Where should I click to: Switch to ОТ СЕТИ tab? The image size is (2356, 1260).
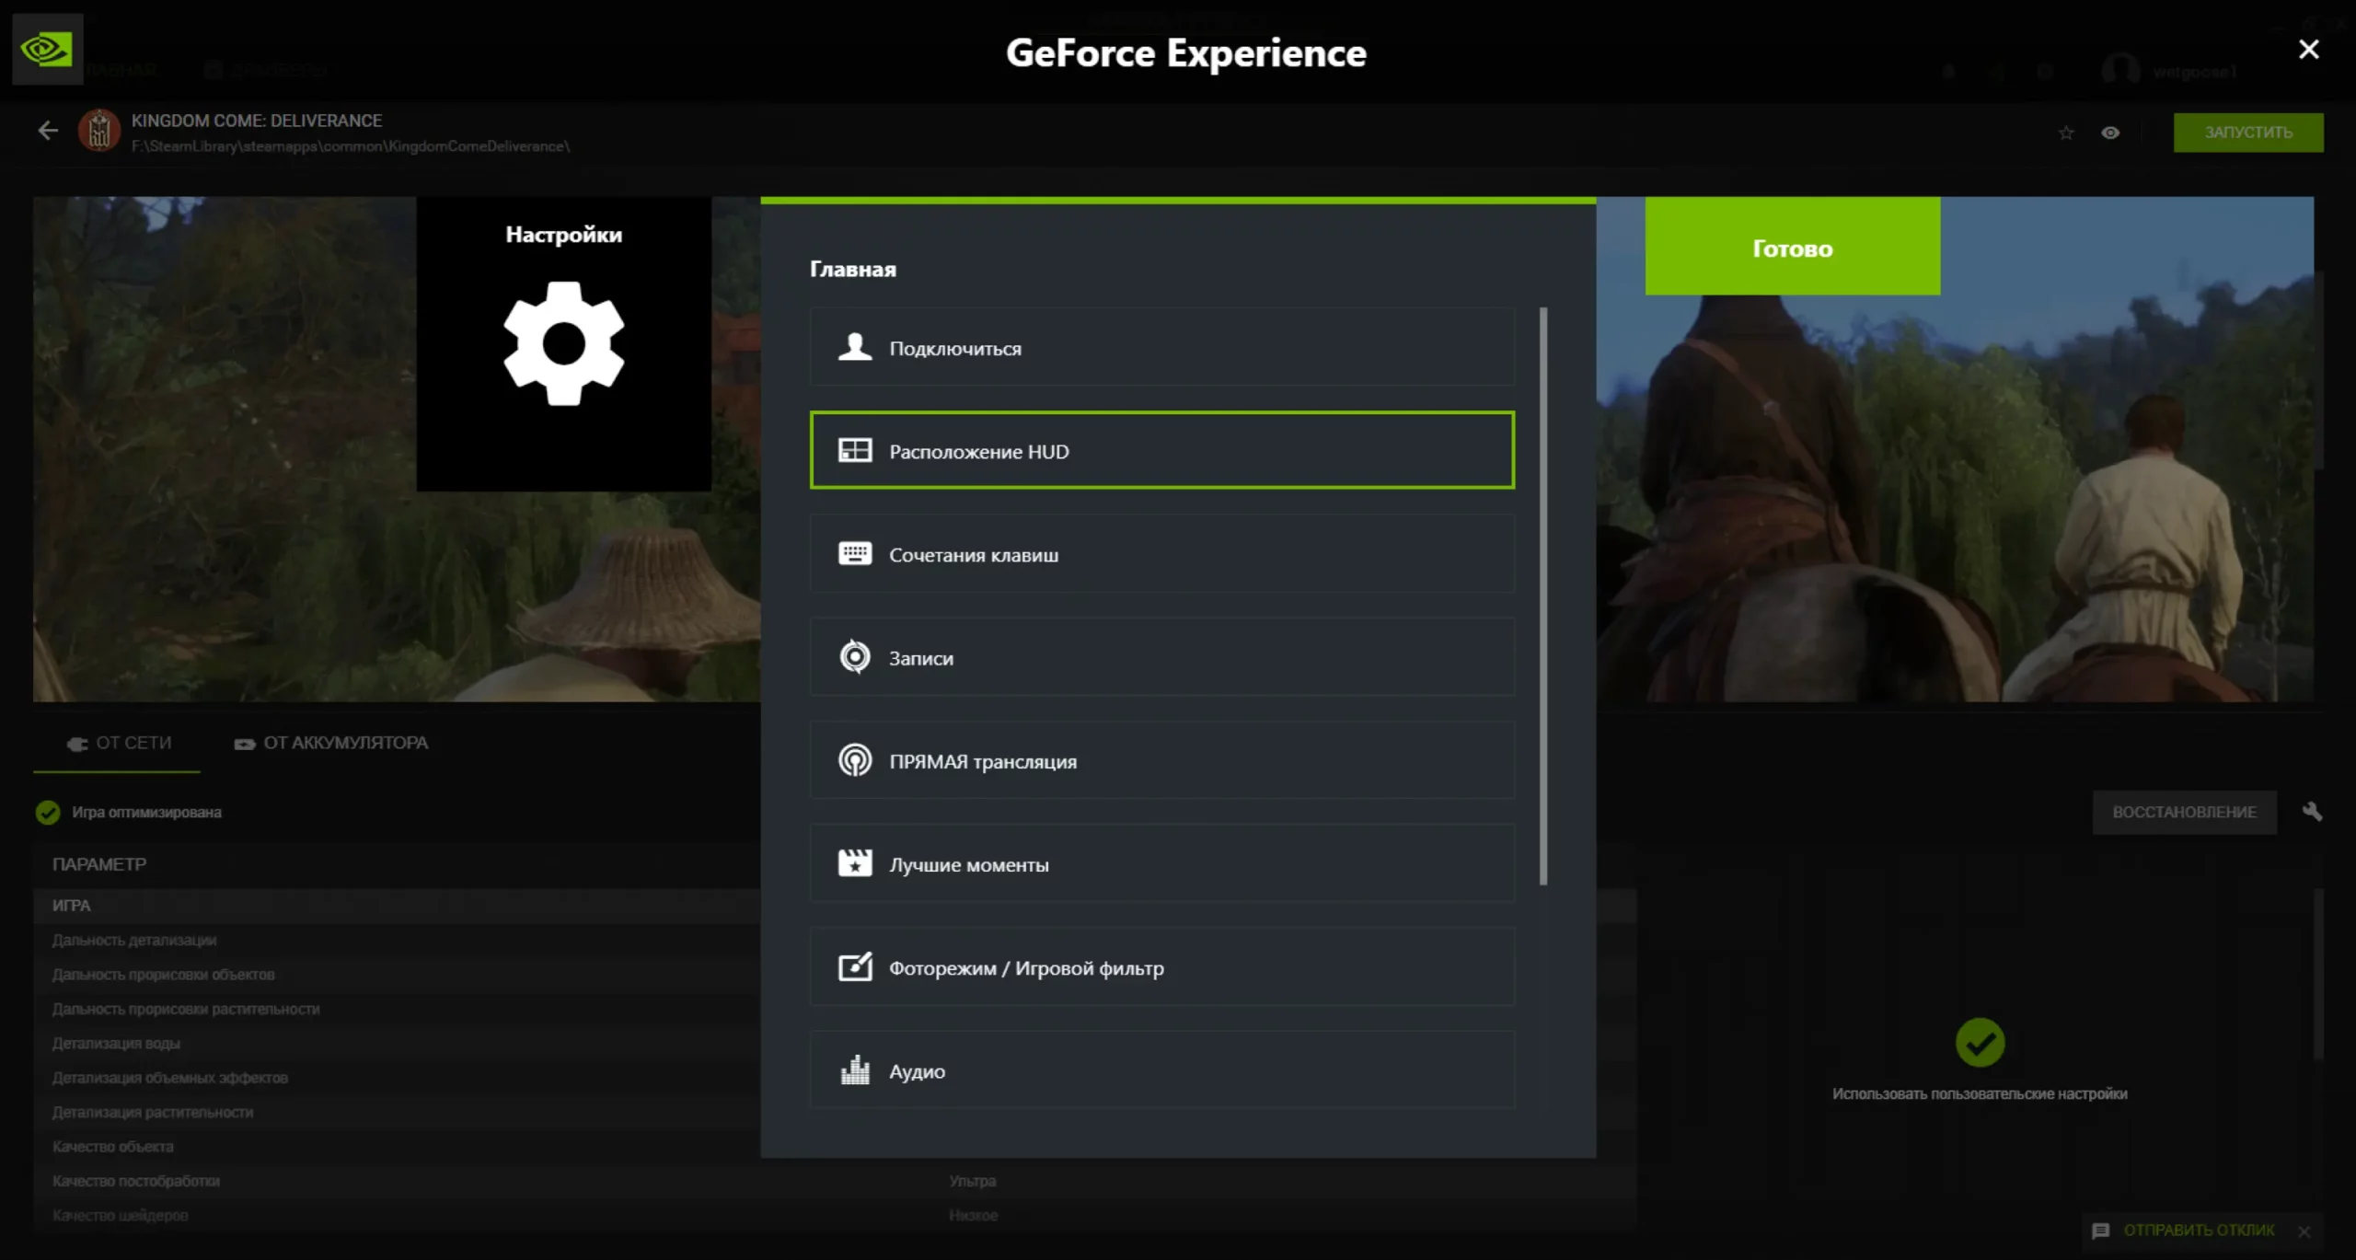(x=118, y=743)
